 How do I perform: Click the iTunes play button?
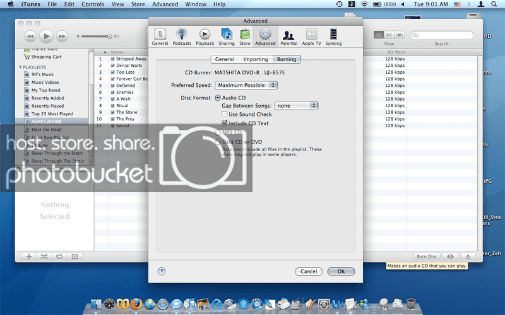click(46, 36)
